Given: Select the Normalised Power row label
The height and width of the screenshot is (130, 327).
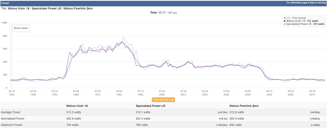Looking at the screenshot, I should point(13,118).
